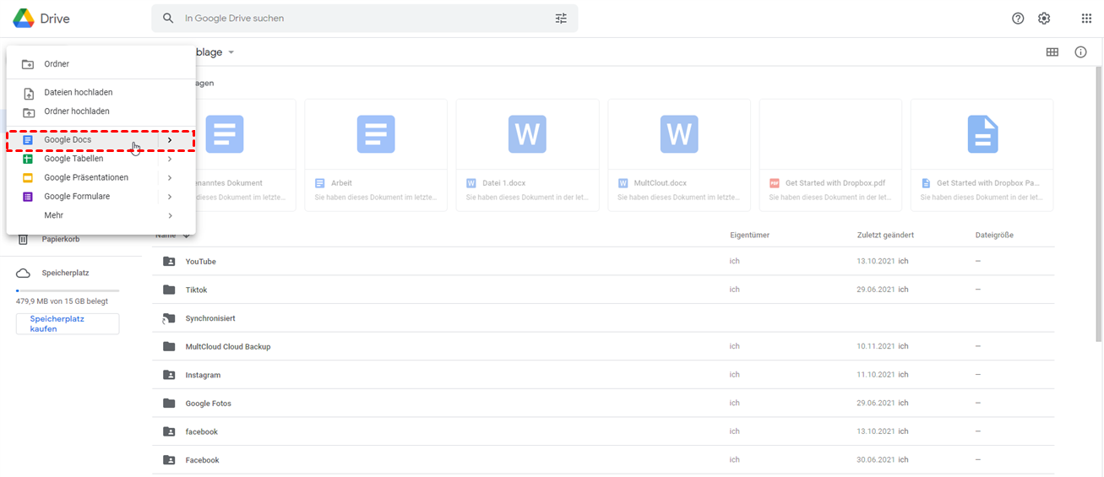Open search filter options icon
The image size is (1104, 477).
point(561,18)
